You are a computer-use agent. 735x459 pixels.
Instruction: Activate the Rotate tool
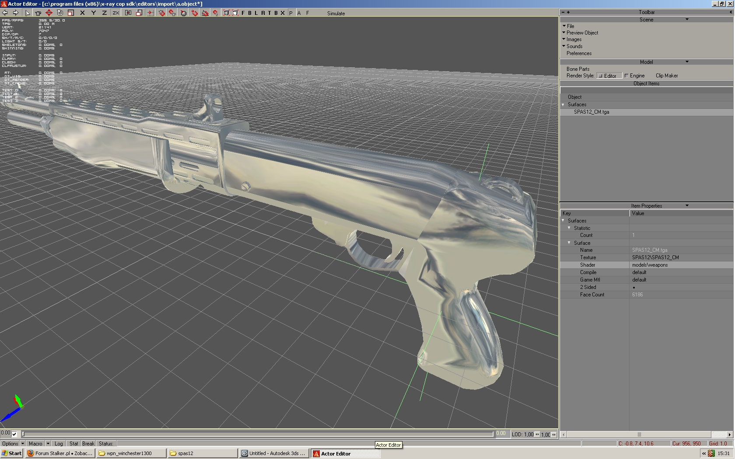point(60,13)
